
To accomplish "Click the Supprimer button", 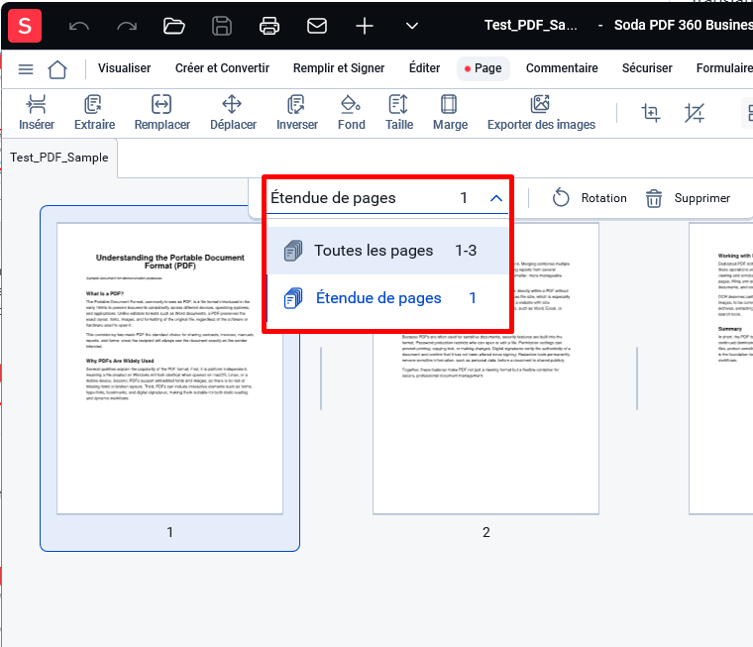I will click(x=688, y=198).
